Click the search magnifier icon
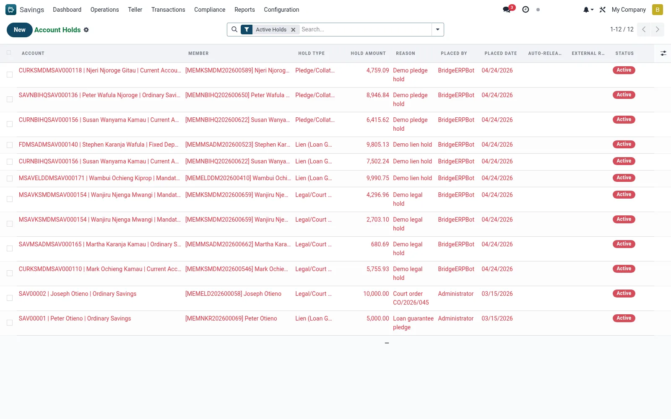 click(x=234, y=29)
